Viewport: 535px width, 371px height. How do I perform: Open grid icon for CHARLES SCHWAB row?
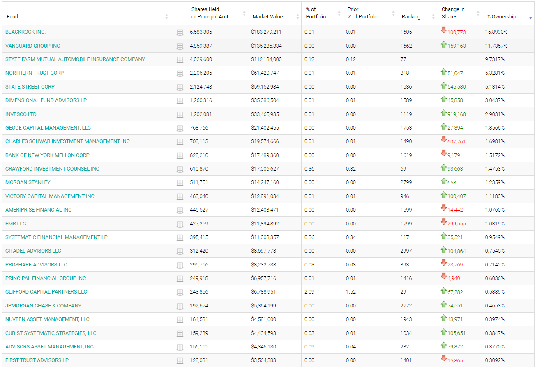click(x=180, y=142)
